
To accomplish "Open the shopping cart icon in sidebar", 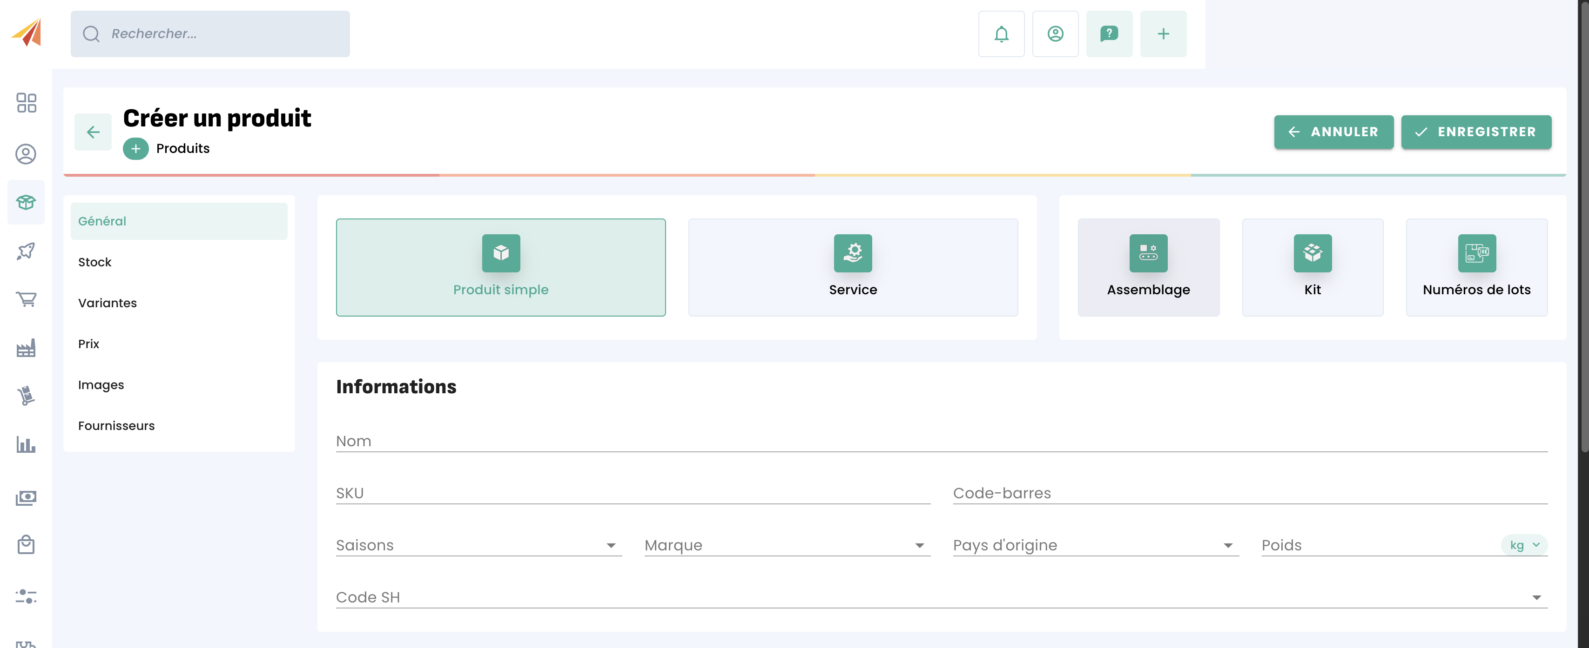I will point(26,299).
